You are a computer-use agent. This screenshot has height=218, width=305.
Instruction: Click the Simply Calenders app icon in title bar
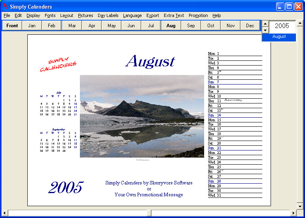pyautogui.click(x=6, y=6)
